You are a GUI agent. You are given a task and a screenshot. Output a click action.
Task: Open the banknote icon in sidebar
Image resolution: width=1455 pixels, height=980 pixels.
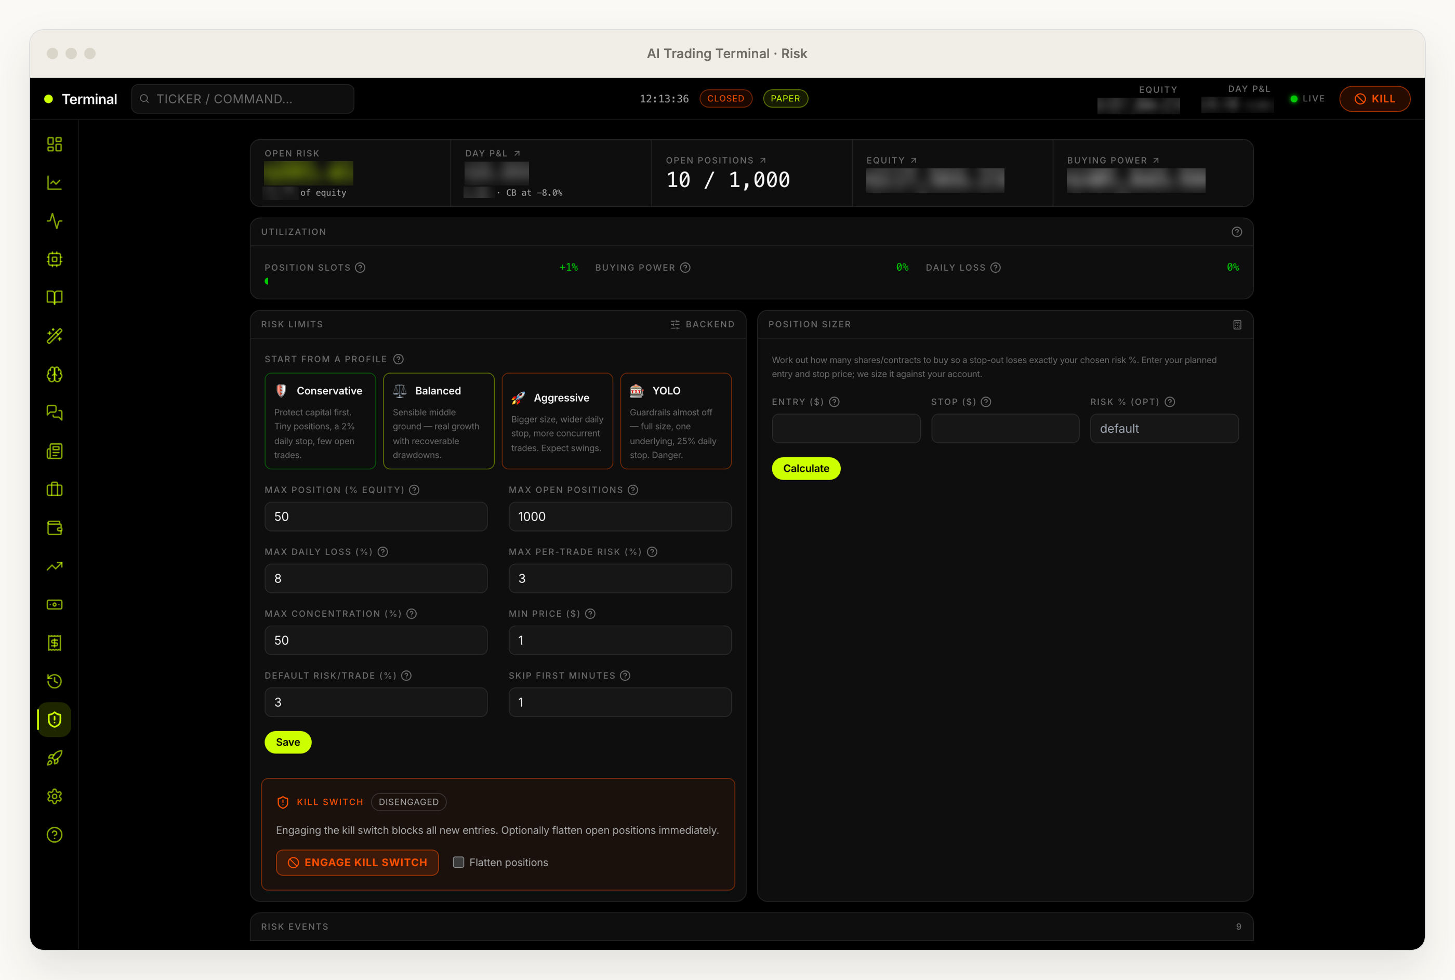pos(55,604)
